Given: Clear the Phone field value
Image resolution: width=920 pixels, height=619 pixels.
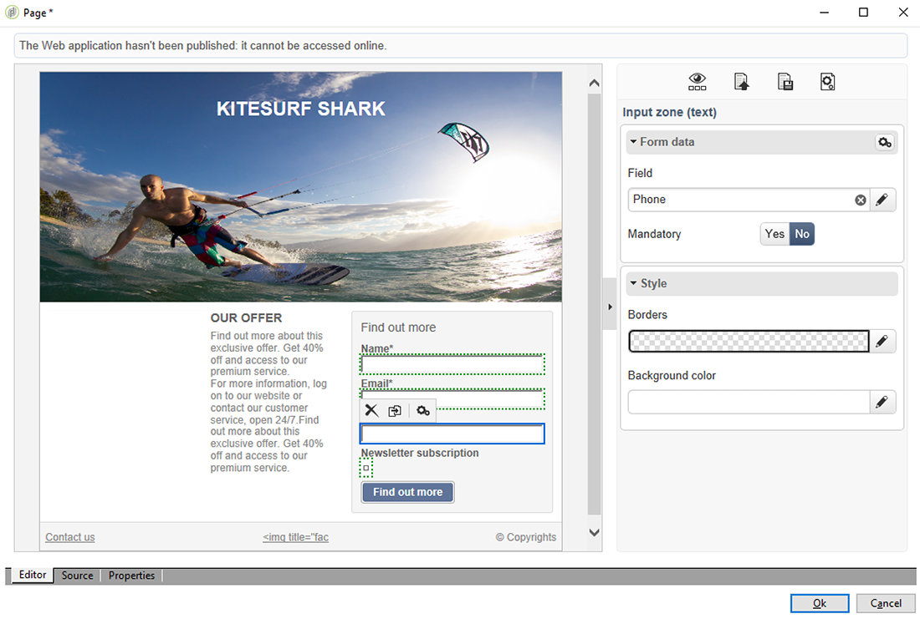Looking at the screenshot, I should (x=860, y=200).
